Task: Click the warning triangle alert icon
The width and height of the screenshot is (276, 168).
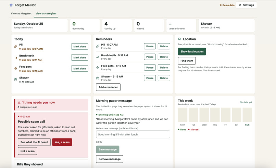Action: (x=19, y=103)
